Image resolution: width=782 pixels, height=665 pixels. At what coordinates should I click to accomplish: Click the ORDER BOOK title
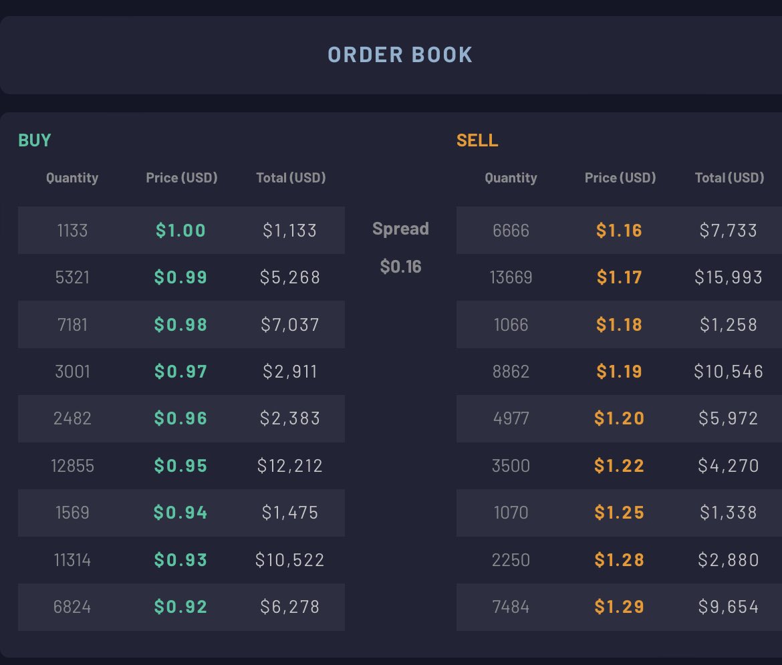[x=400, y=55]
